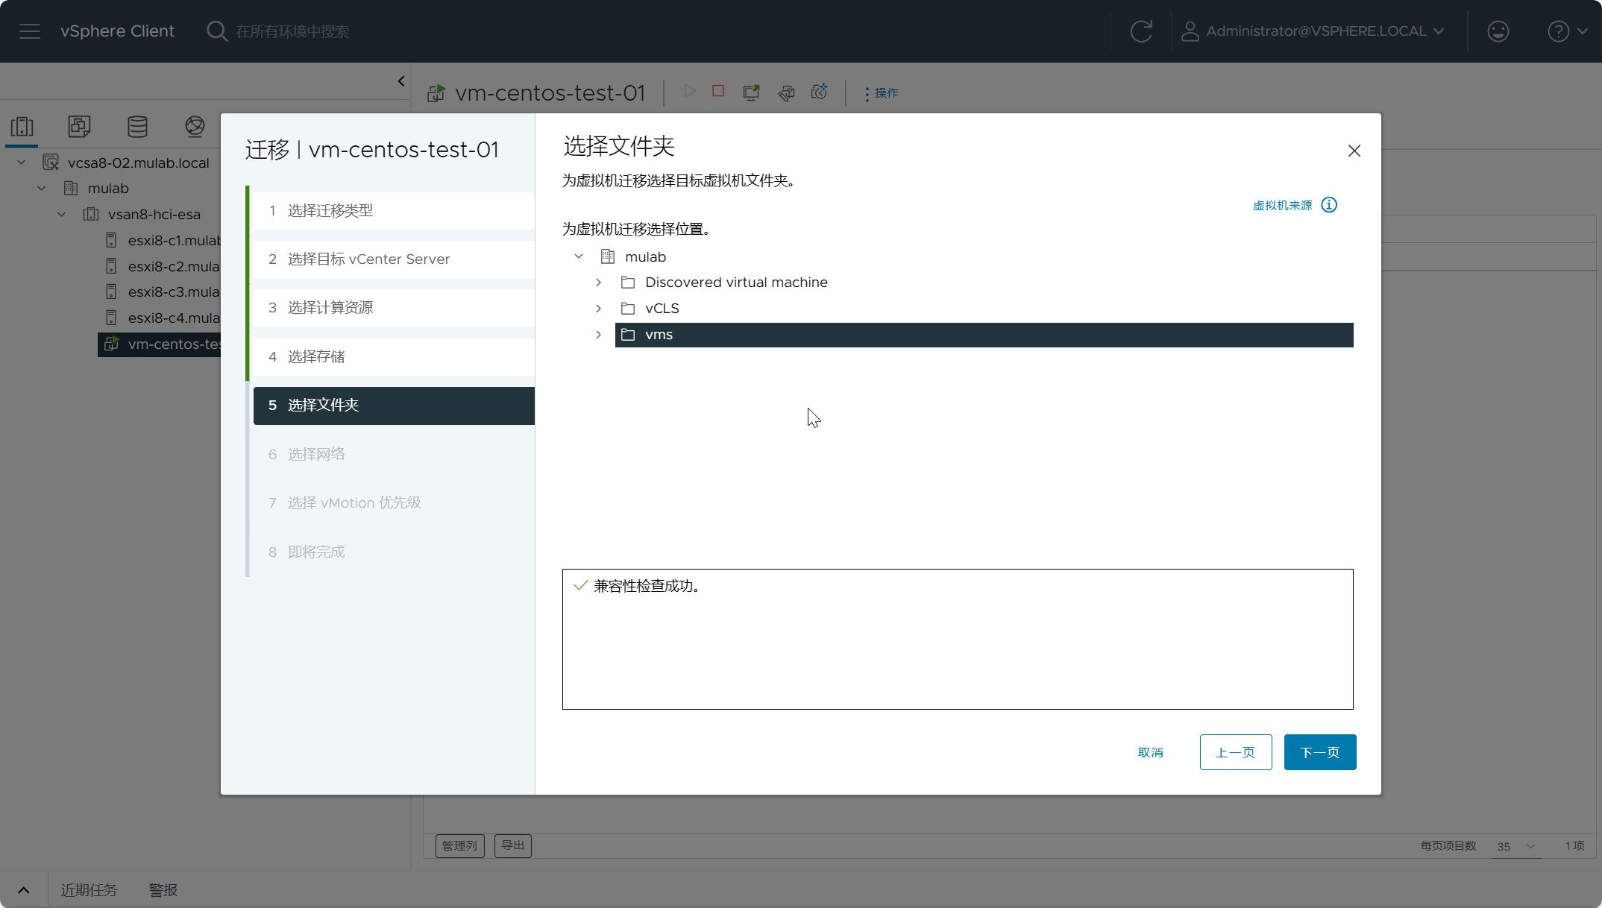Image resolution: width=1602 pixels, height=908 pixels.
Task: Click the edit VM settings icon
Action: tap(786, 92)
